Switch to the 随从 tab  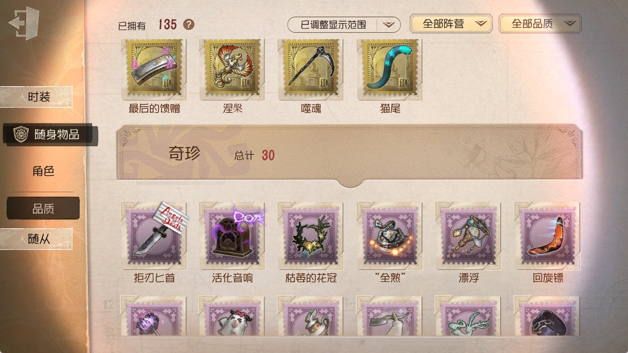(x=39, y=239)
